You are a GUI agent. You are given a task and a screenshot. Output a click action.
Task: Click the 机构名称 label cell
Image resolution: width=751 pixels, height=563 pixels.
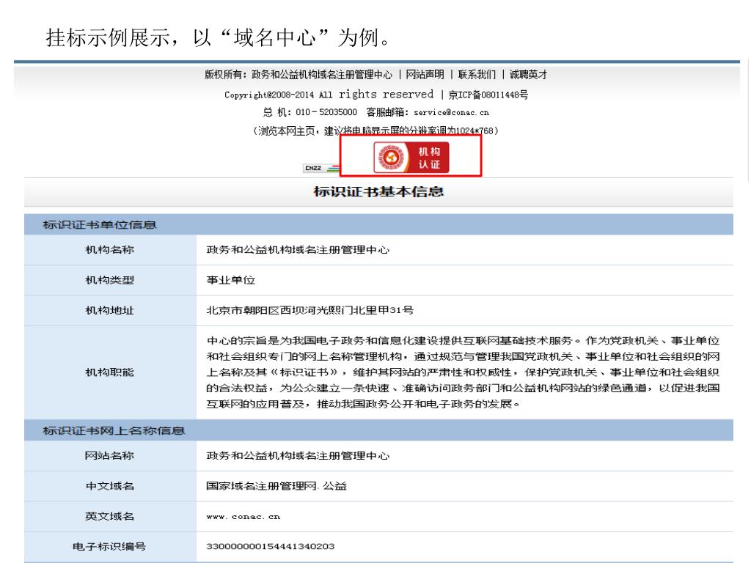coord(110,250)
